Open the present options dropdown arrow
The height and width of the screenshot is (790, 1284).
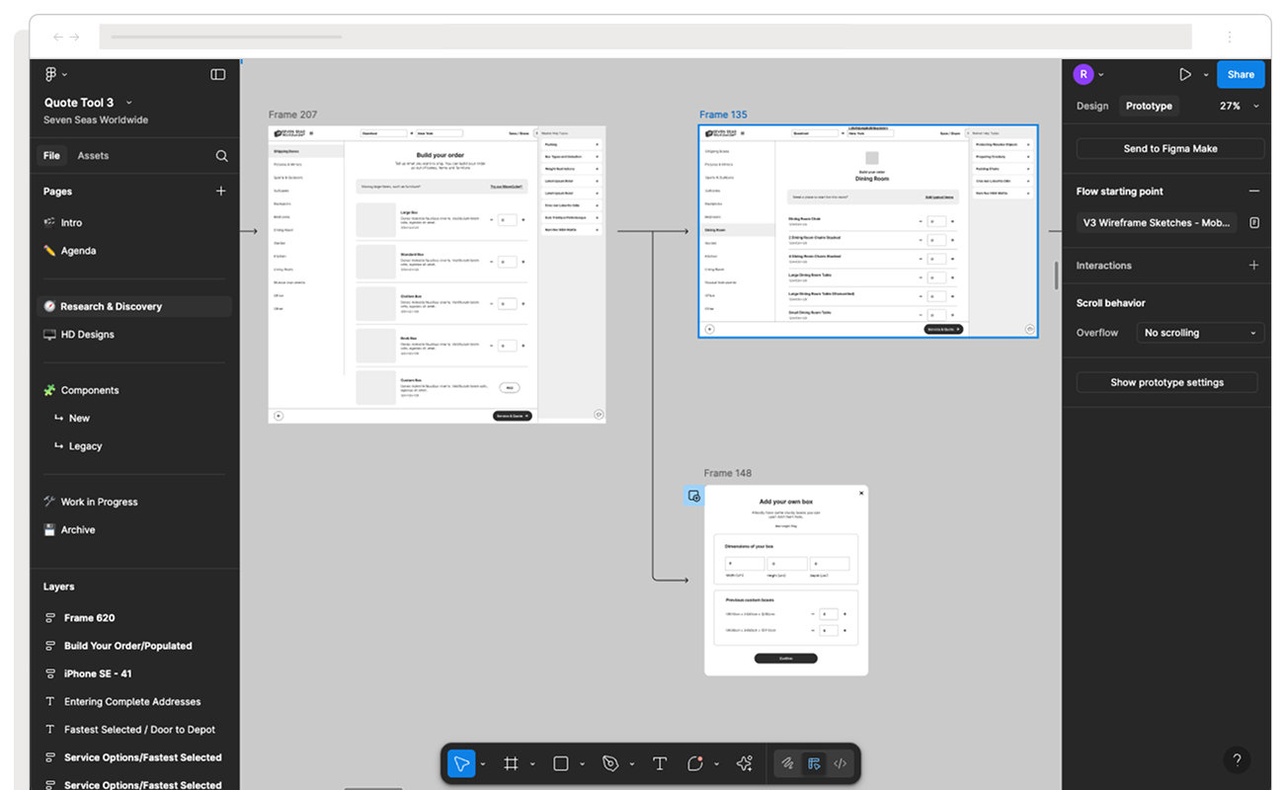(x=1204, y=73)
